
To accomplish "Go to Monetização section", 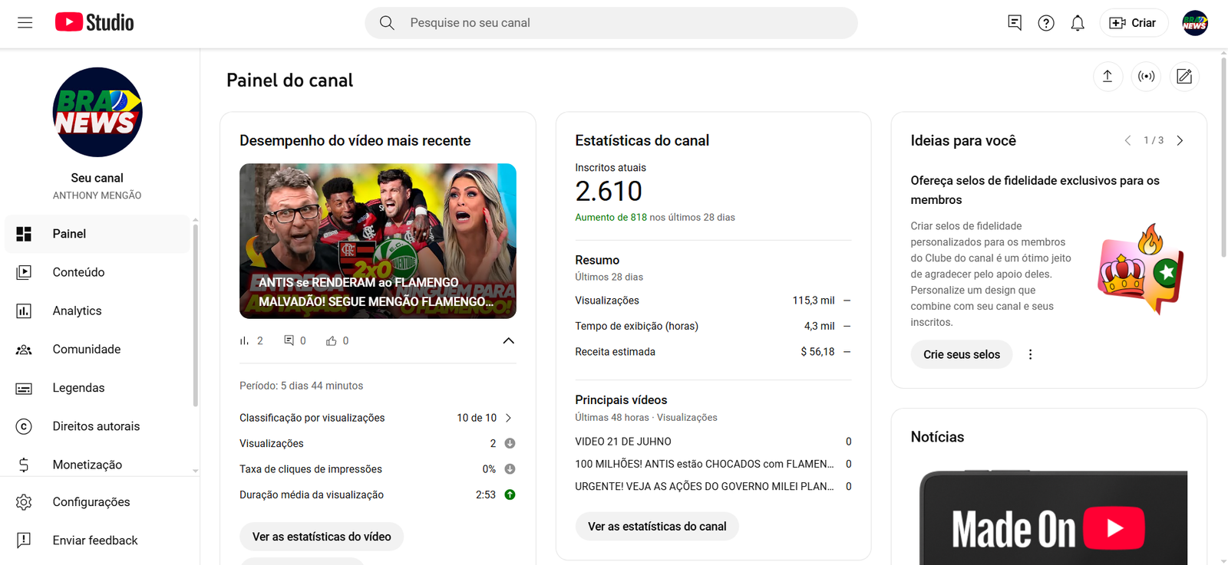I will pos(87,465).
